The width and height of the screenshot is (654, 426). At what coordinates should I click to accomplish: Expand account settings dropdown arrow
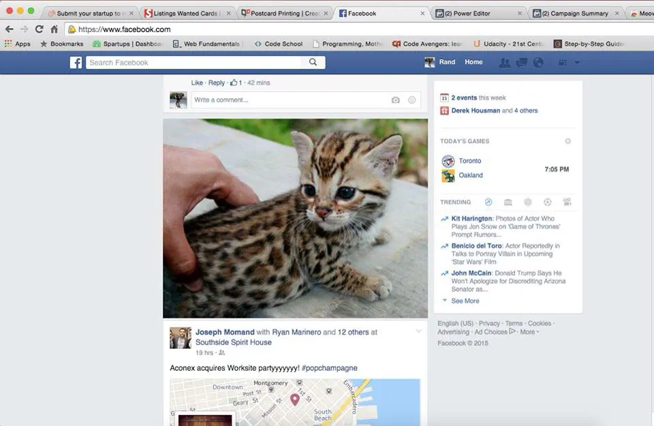pos(577,63)
